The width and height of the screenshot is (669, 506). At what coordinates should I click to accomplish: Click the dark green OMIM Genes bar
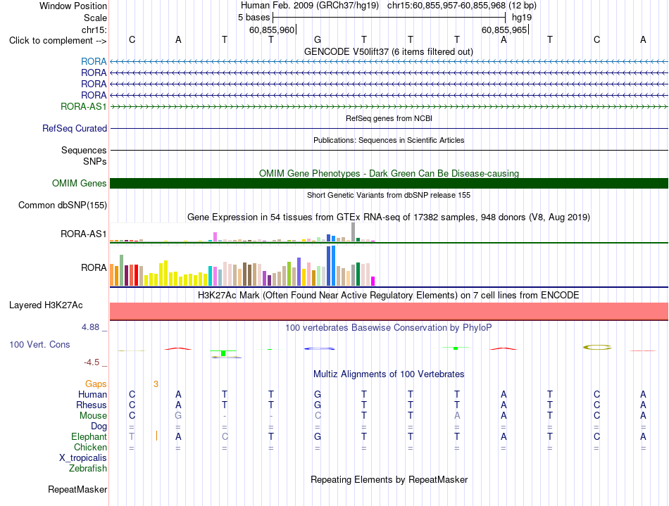pyautogui.click(x=389, y=183)
